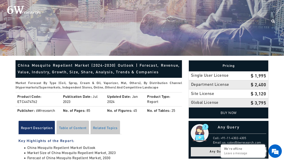Go to the HOME menu item
The width and height of the screenshot is (284, 160).
[38, 21]
